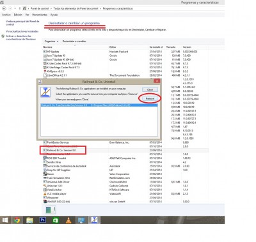Go up one level with Up arrow
This screenshot has width=256, height=242.
[x=20, y=8]
